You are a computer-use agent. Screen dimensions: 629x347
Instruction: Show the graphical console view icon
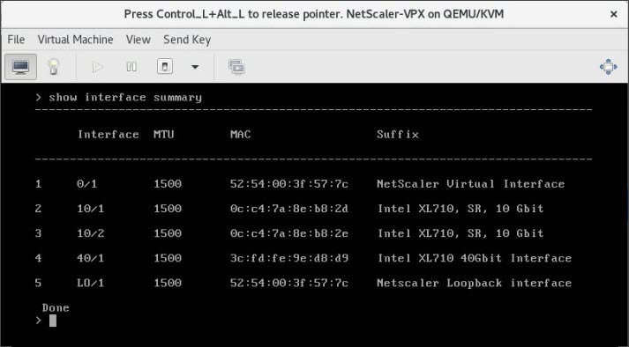pyautogui.click(x=20, y=67)
